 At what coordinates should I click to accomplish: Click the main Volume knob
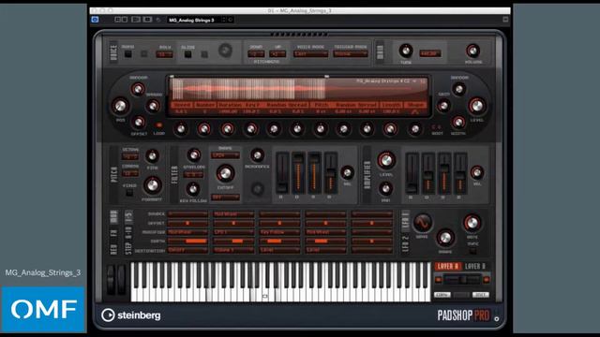pos(472,51)
